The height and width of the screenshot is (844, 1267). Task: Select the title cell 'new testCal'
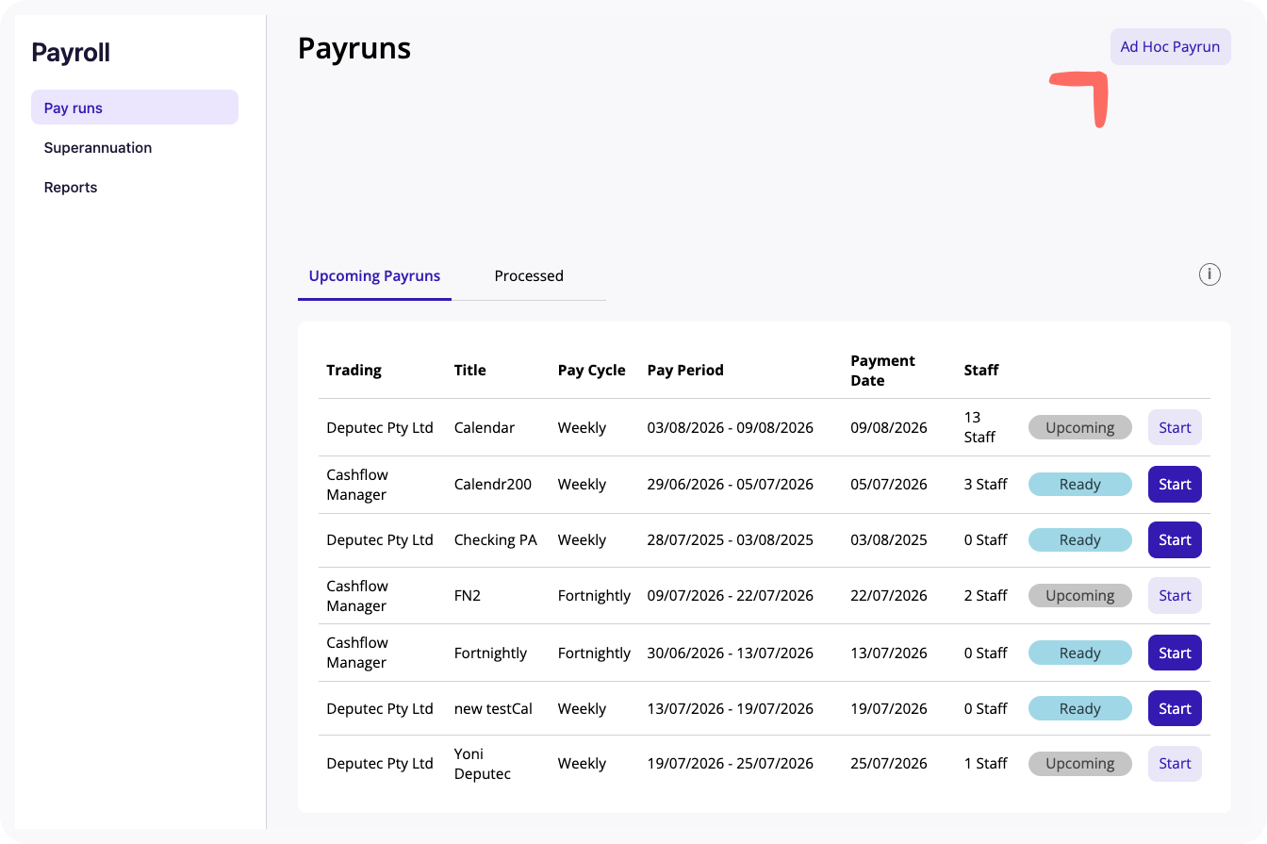click(493, 708)
